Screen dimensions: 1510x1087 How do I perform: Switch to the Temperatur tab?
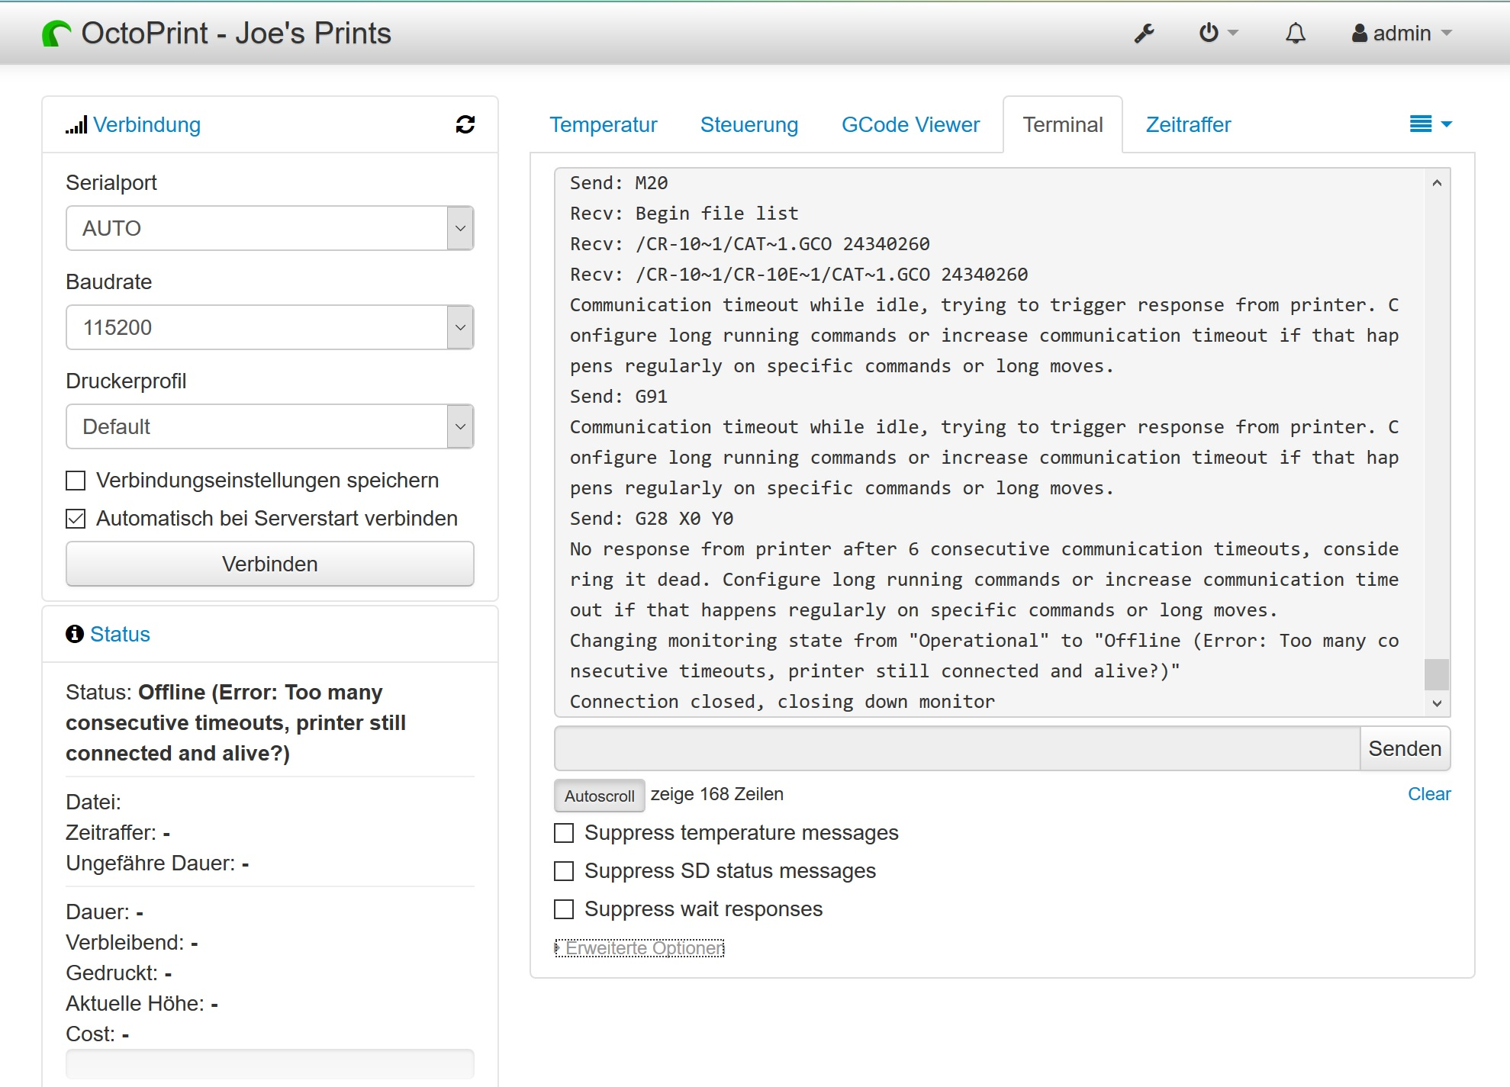[604, 124]
